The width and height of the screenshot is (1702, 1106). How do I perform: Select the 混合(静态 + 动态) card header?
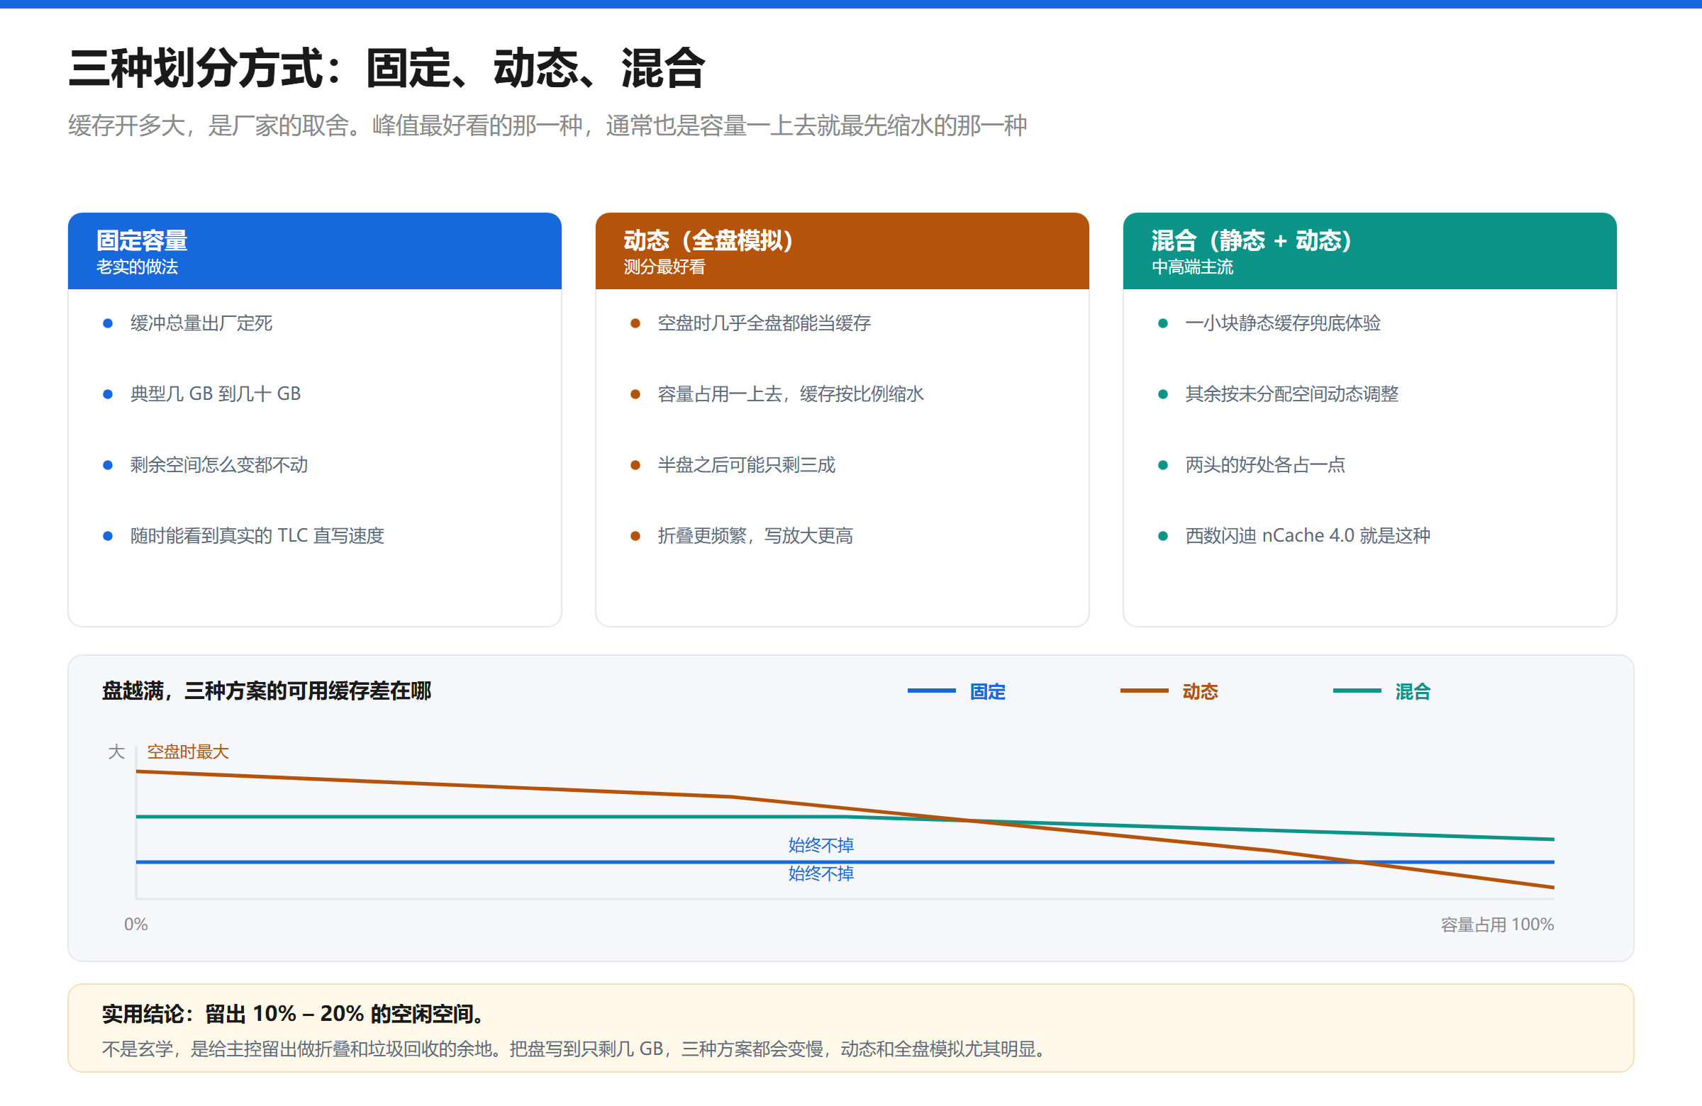pos(1369,251)
